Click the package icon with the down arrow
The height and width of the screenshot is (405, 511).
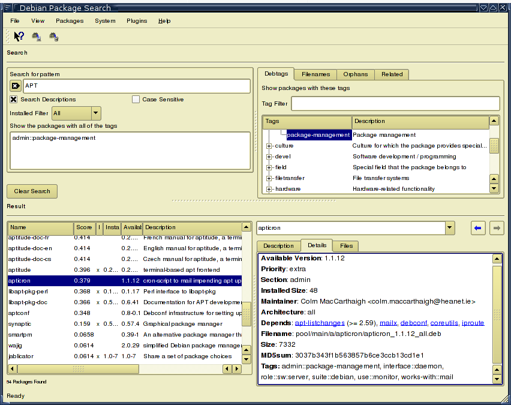coord(37,37)
